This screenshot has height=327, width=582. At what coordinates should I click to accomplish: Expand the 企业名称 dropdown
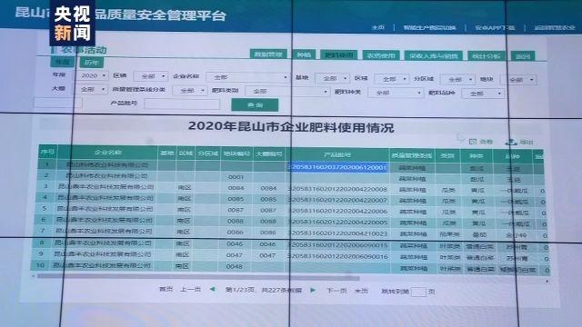click(247, 77)
